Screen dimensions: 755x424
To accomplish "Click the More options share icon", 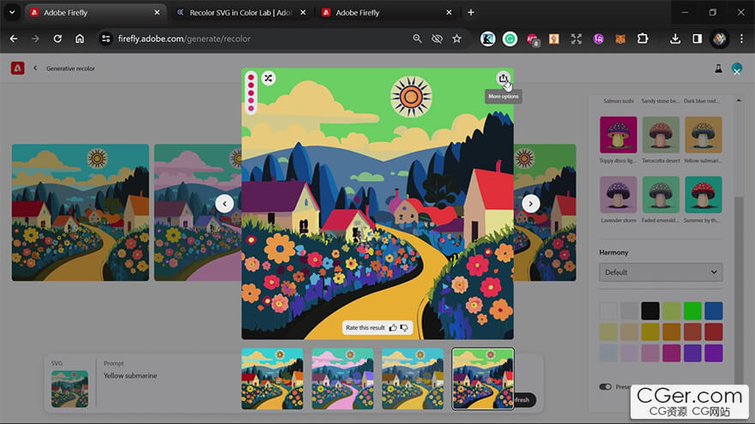I will [504, 79].
